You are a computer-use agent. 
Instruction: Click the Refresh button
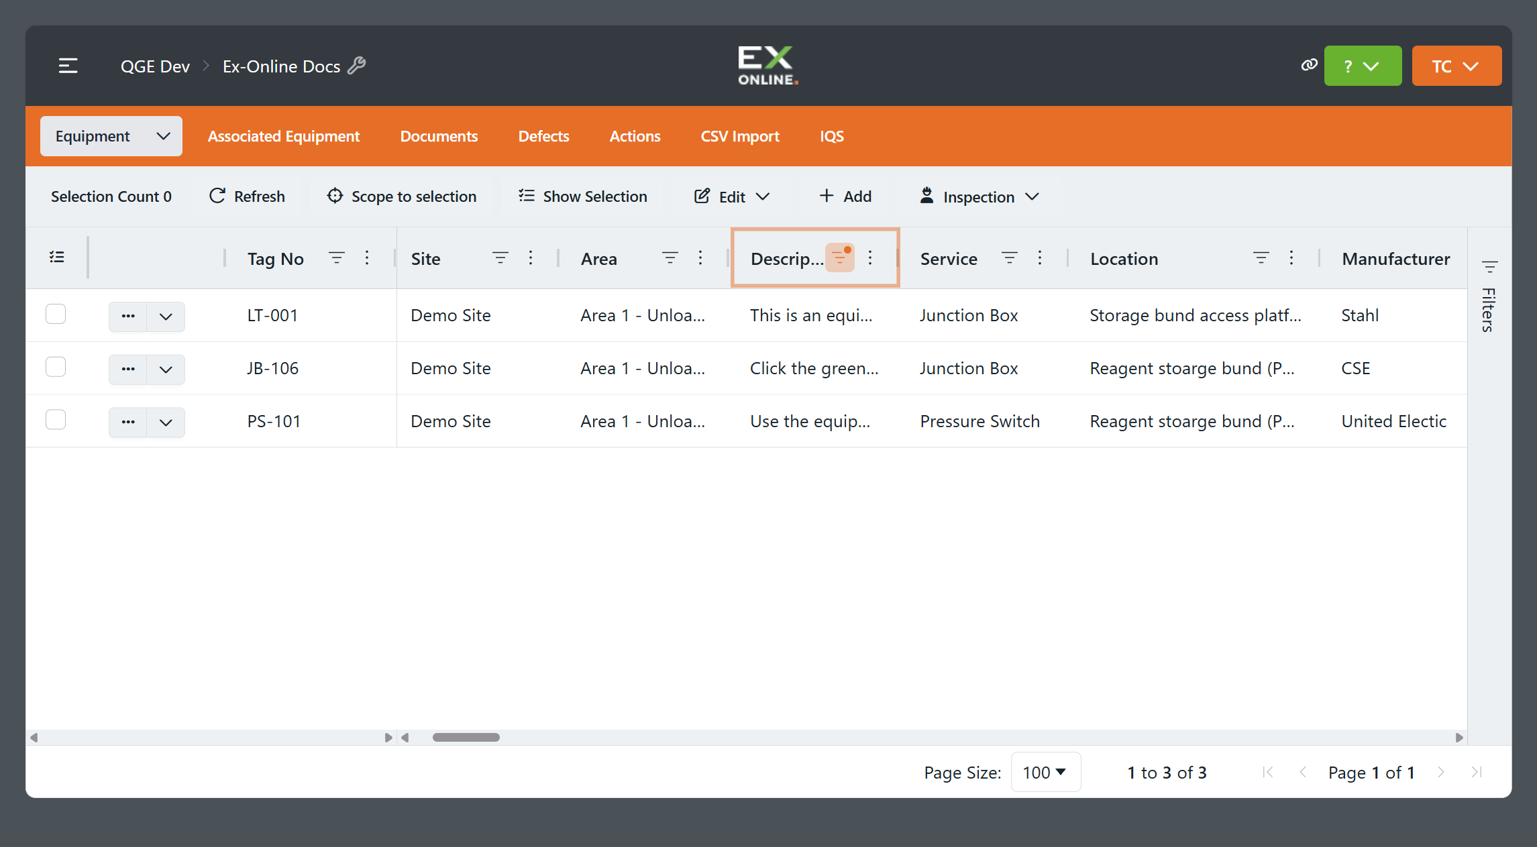coord(247,196)
